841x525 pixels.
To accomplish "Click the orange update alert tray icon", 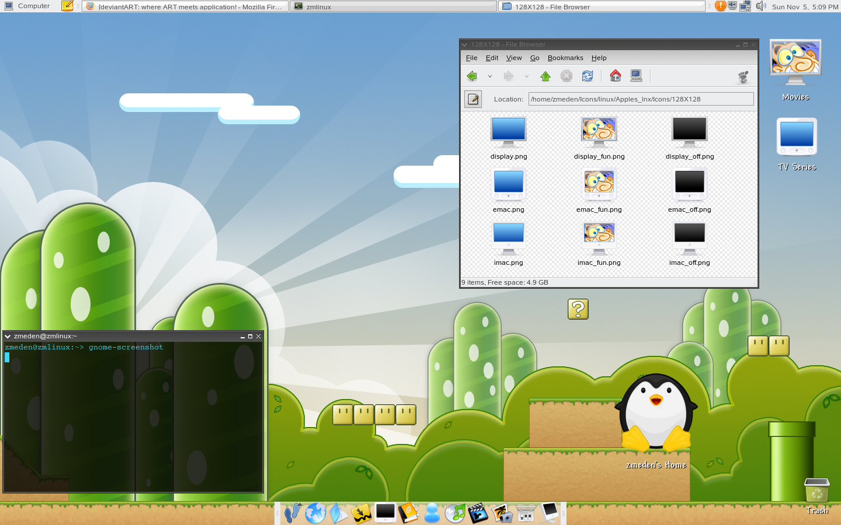I will (x=721, y=6).
